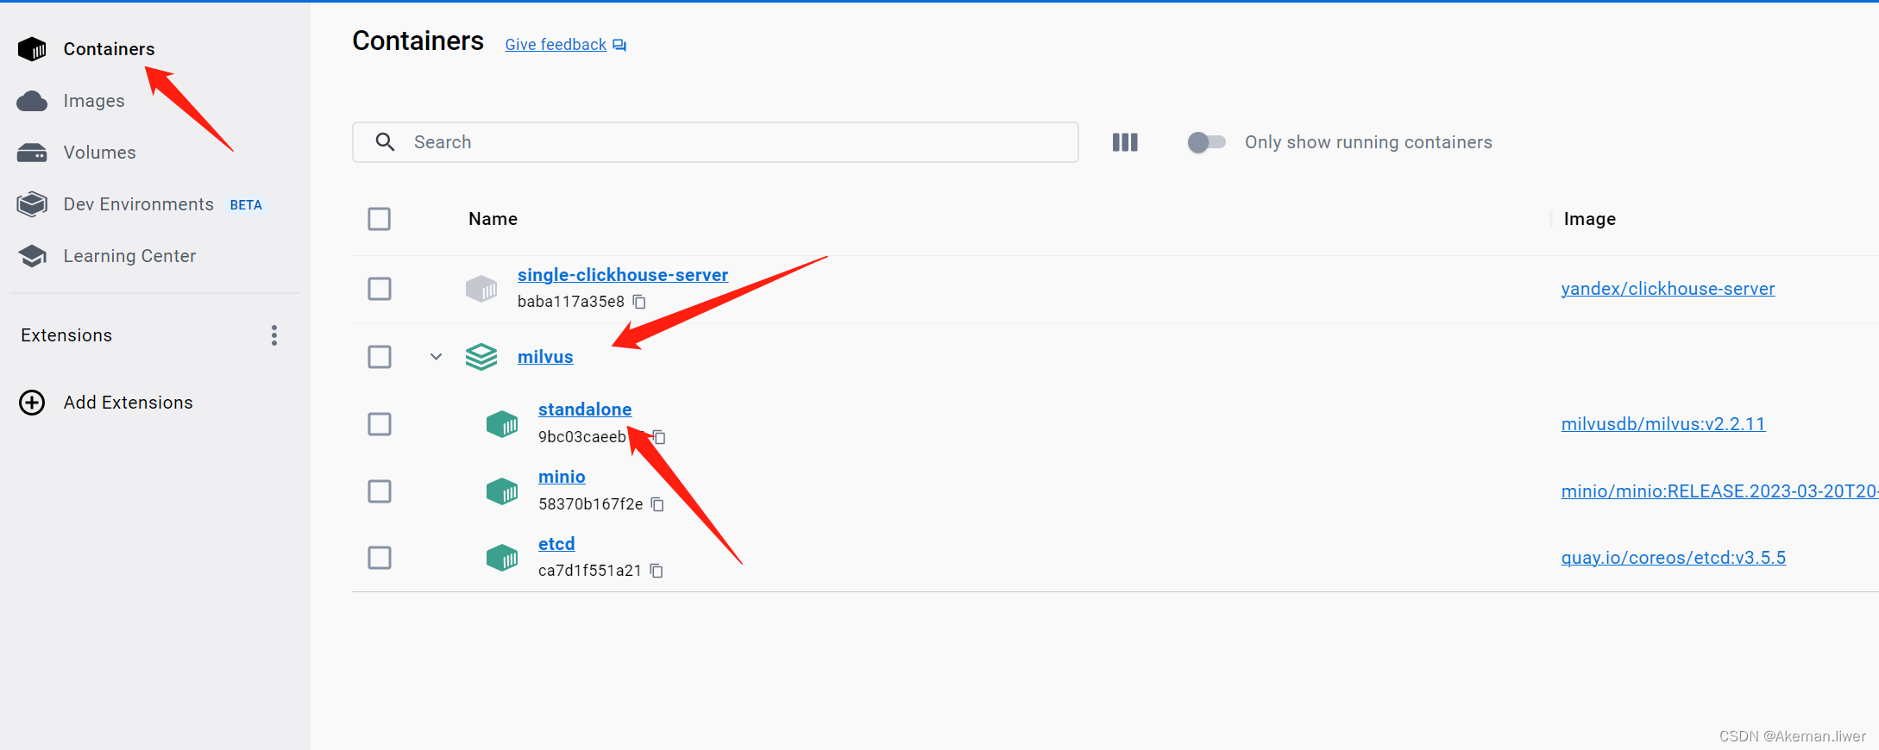
Task: Click container ID text 58370b167f2e
Action: pyautogui.click(x=590, y=504)
